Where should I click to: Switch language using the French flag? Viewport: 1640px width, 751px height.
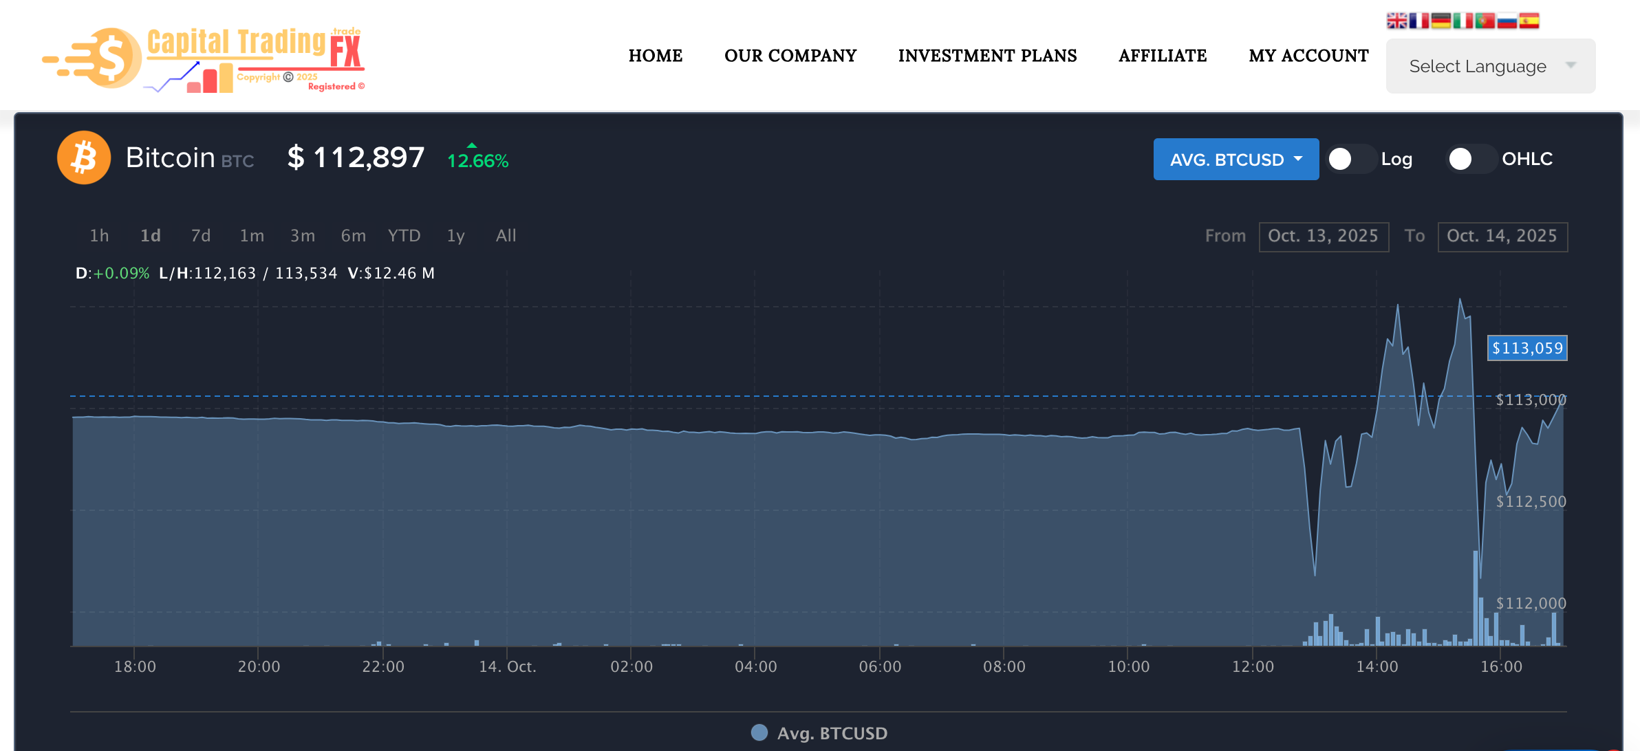tap(1418, 21)
